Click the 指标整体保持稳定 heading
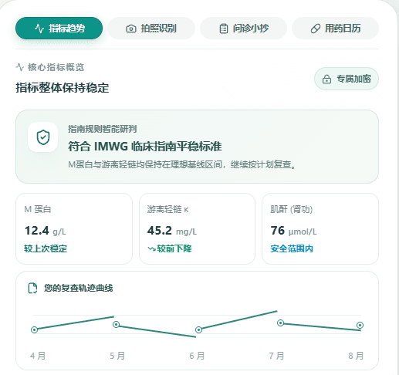This screenshot has width=399, height=375. click(63, 88)
